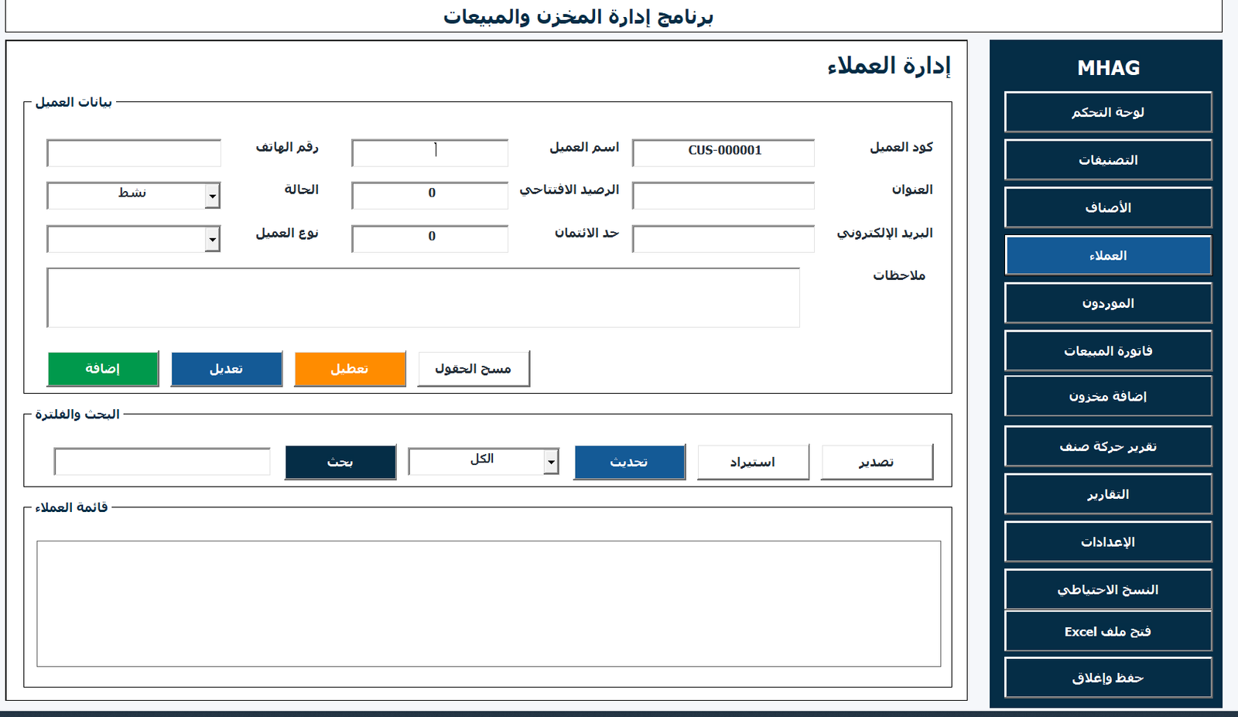
Task: Click فتح ملف Excel button
Action: [1108, 631]
